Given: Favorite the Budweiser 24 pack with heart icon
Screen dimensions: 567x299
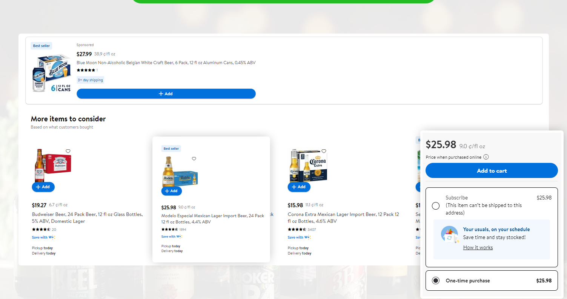Looking at the screenshot, I should [x=68, y=151].
